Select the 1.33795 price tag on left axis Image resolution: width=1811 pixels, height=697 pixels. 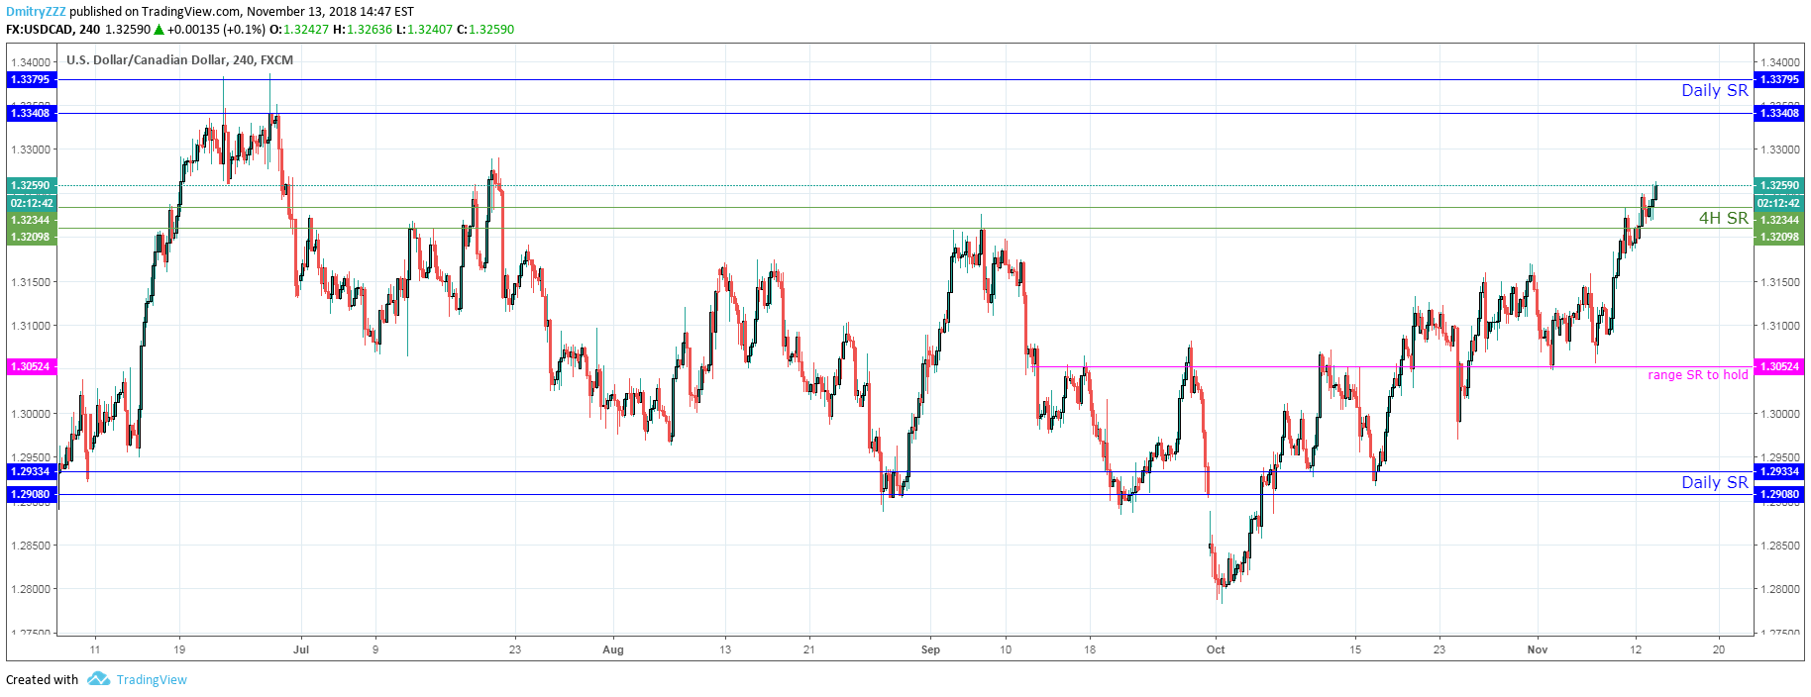click(x=32, y=79)
